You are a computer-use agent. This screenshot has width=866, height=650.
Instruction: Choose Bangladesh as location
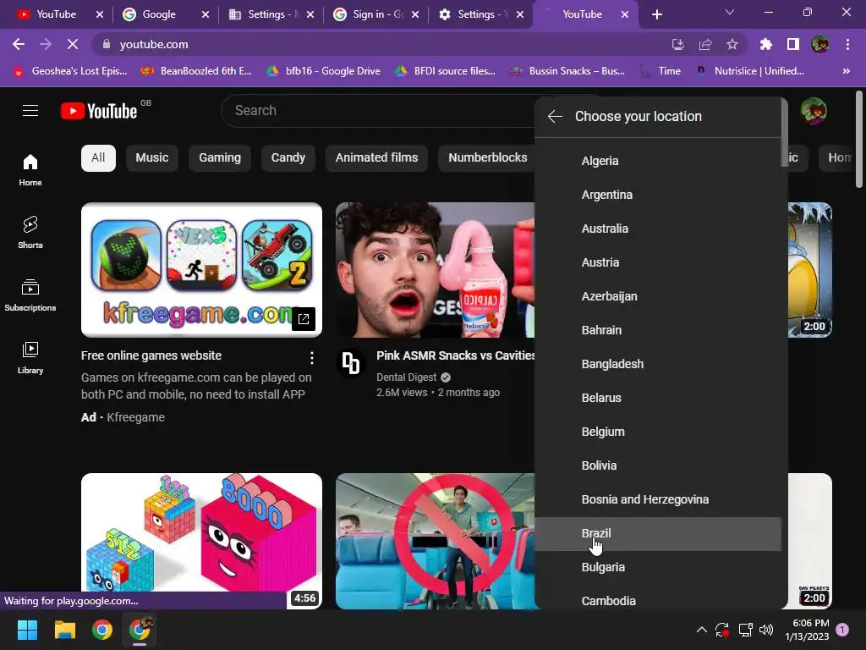[658, 364]
